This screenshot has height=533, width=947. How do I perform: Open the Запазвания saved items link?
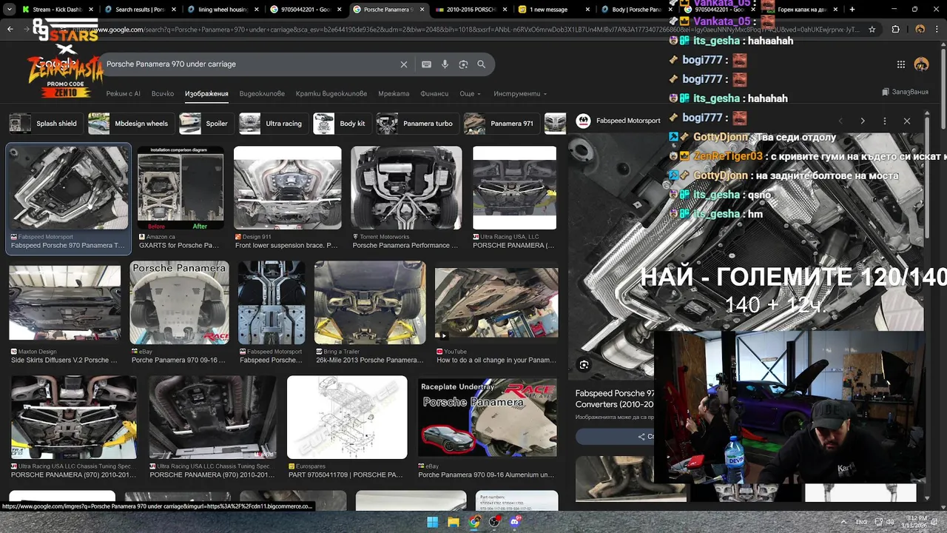[x=906, y=93]
